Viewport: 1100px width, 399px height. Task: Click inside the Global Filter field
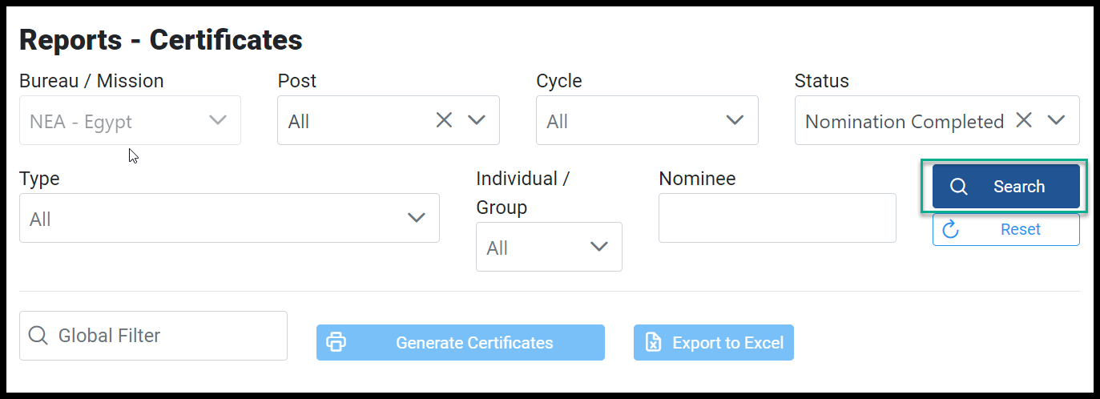coord(153,335)
